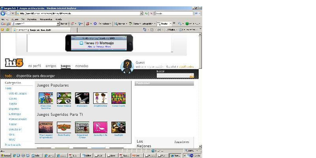Click the printer icon in command bar
Viewport: 316px width, 158px height.
click(x=159, y=30)
